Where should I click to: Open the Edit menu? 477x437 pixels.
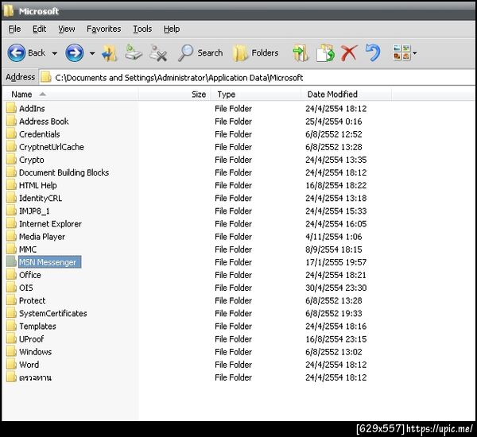tap(39, 29)
